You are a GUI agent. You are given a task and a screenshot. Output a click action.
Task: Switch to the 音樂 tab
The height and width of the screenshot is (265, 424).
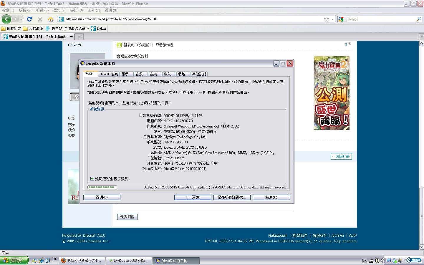[155, 74]
